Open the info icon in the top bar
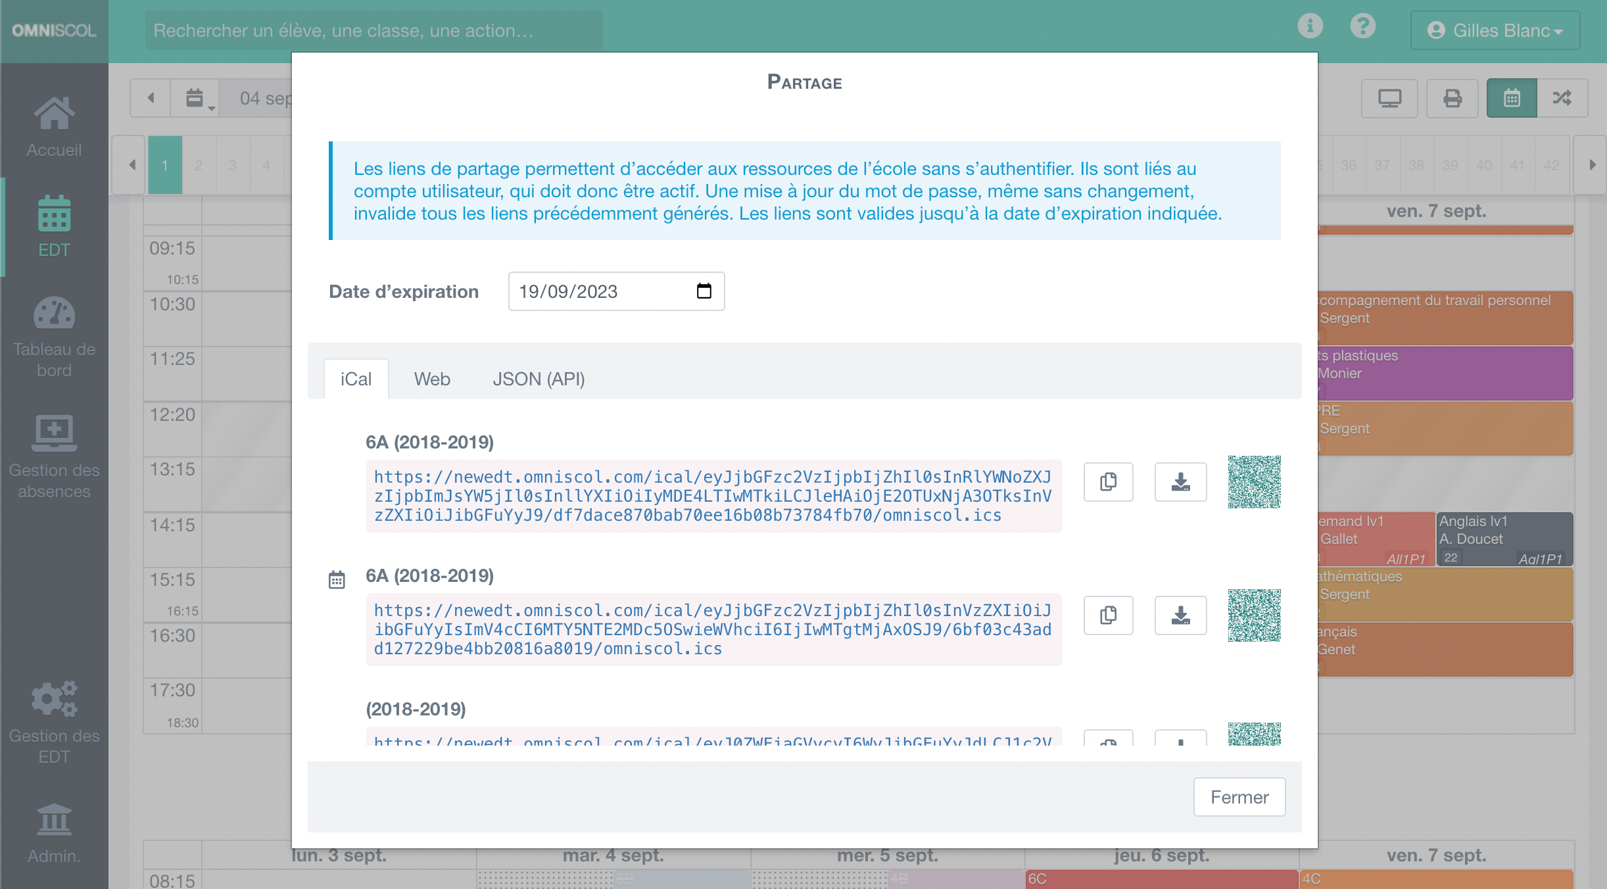The width and height of the screenshot is (1607, 889). pos(1311,26)
